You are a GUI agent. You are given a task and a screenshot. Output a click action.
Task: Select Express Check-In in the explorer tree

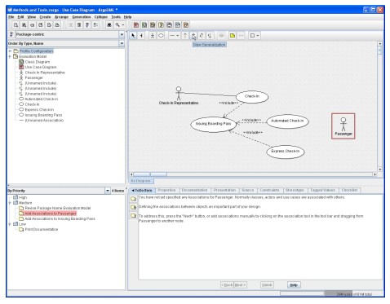pos(39,110)
